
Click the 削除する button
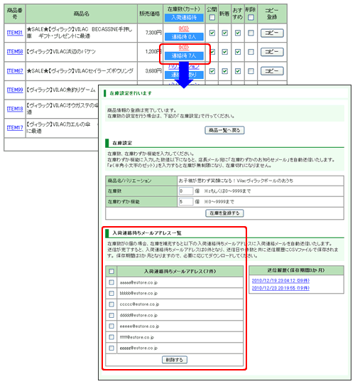point(175,360)
